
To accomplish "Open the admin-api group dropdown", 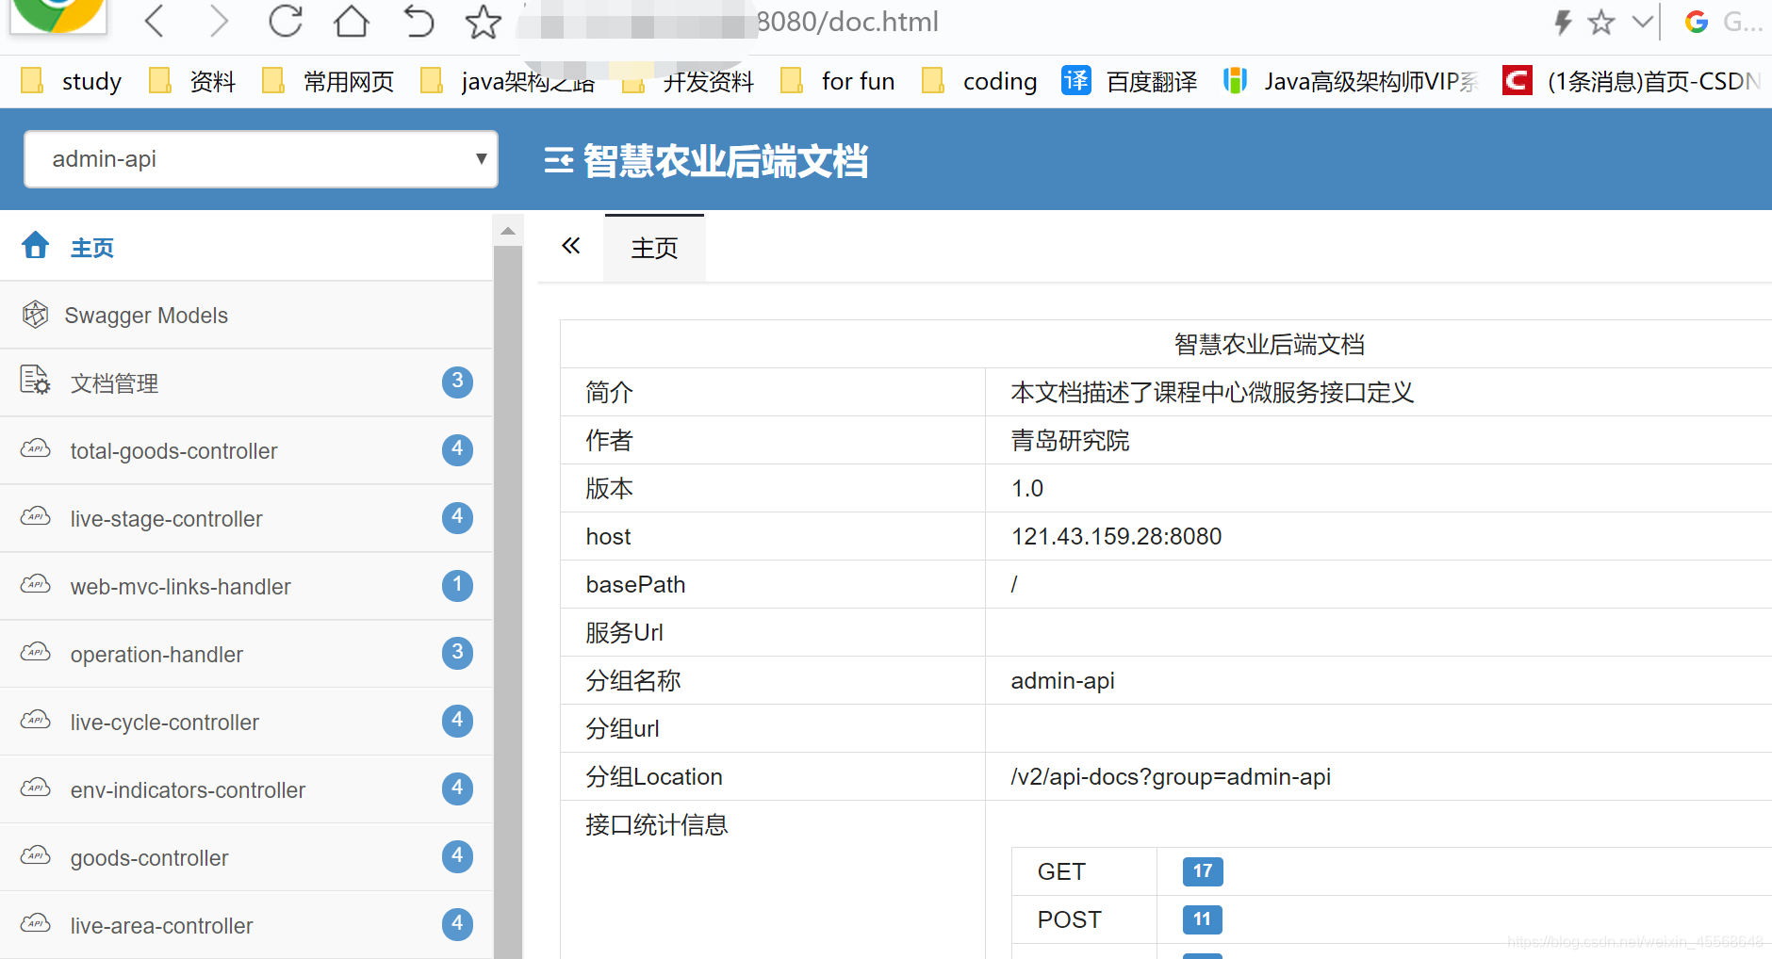I will click(261, 159).
